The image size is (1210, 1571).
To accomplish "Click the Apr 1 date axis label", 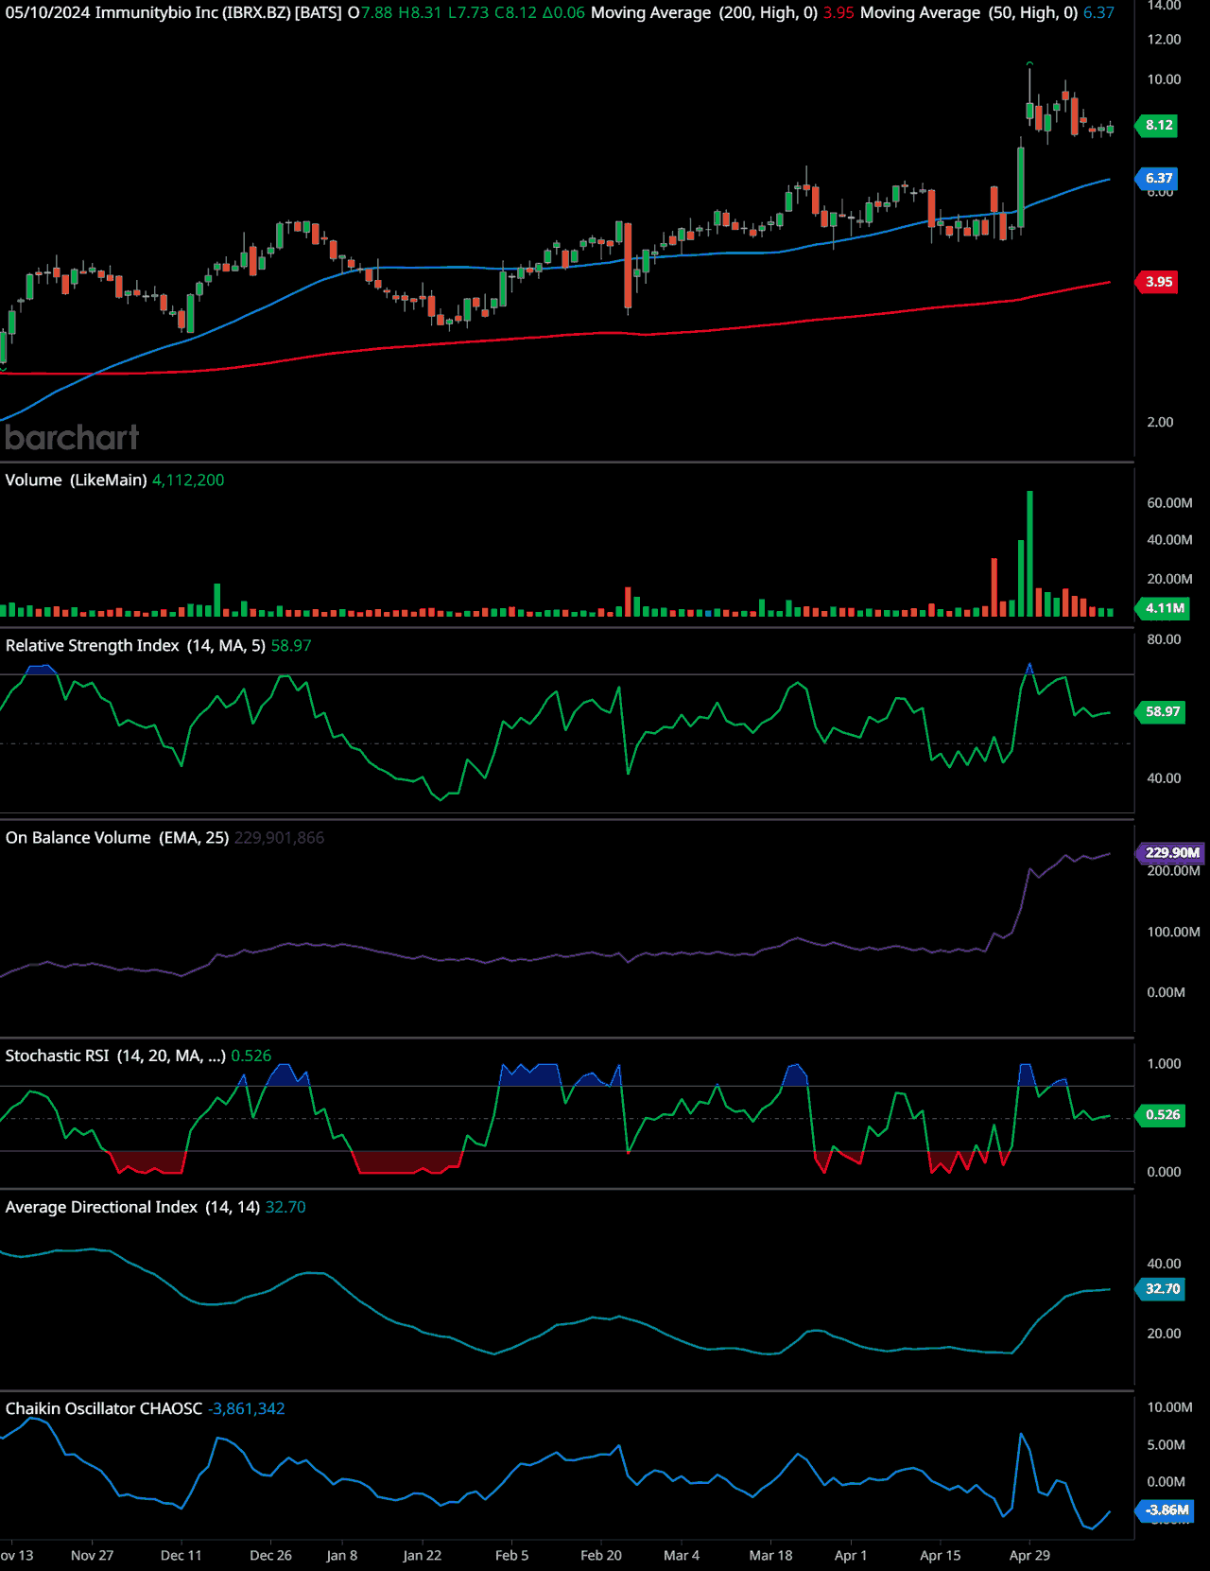I will coord(851,1555).
